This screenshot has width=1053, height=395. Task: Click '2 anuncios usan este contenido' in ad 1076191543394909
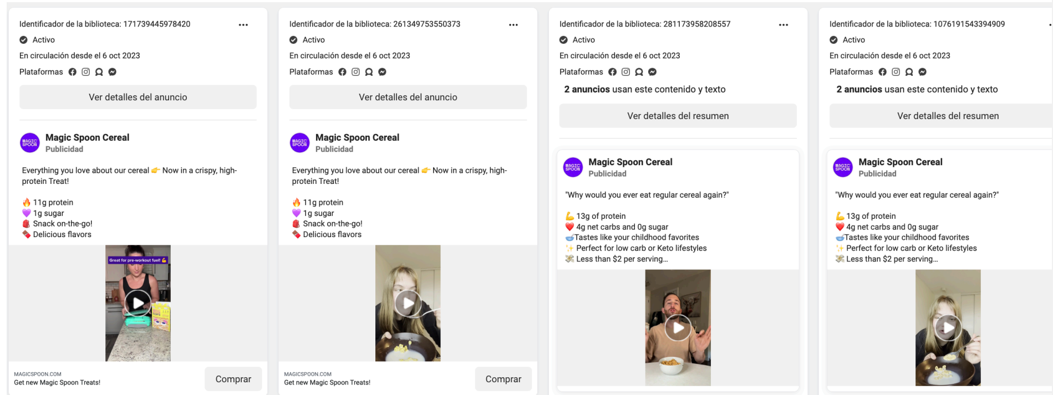(917, 89)
